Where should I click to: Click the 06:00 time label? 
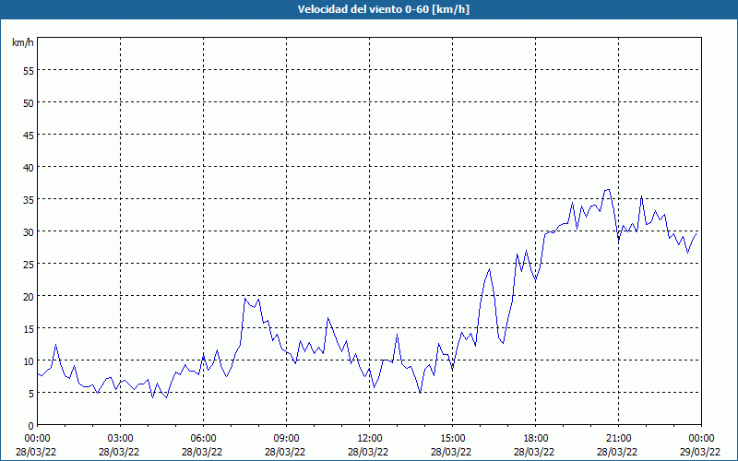[x=203, y=439]
